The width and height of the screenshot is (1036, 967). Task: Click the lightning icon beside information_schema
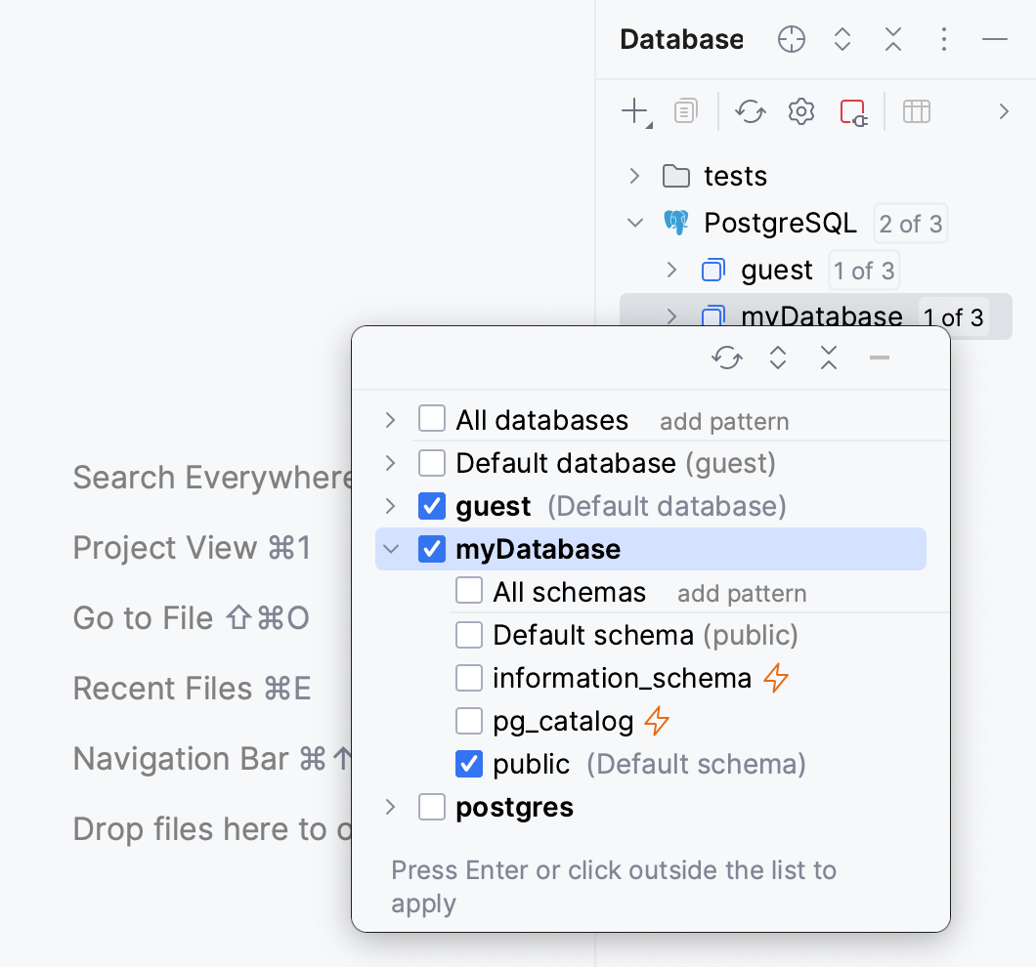click(777, 677)
